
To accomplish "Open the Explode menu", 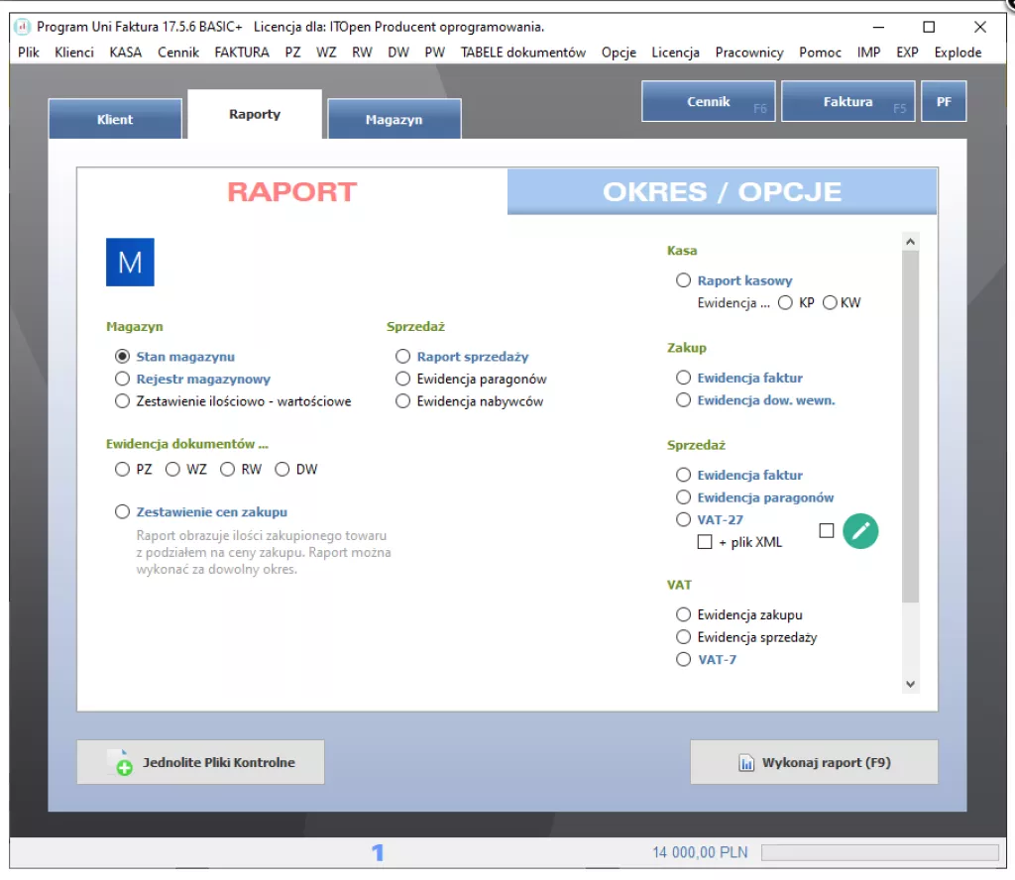I will coord(959,53).
